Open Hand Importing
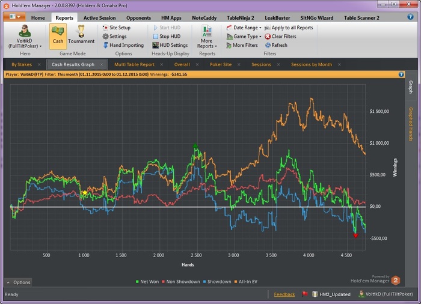Screen dimensions: 421x304 click(x=126, y=45)
